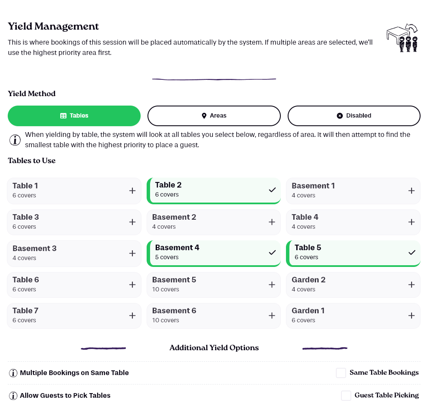Click the plus icon on Table 1

132,191
